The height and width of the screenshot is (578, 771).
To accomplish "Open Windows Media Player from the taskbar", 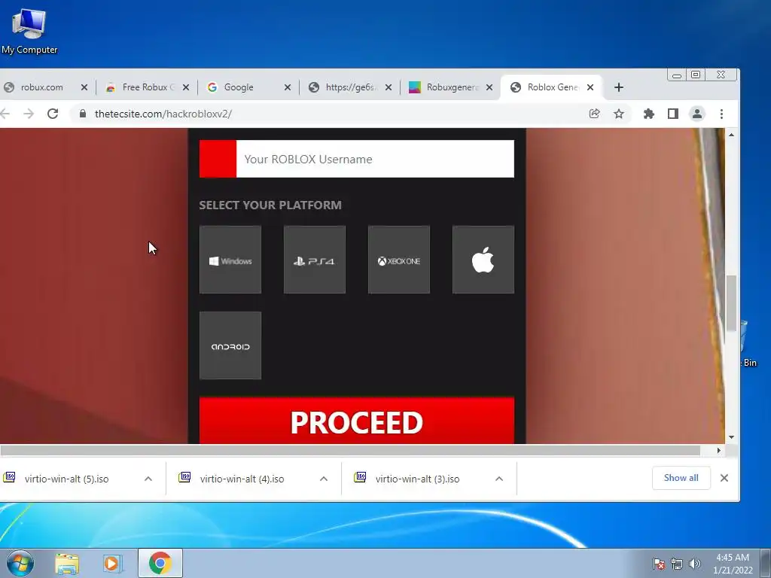I will (x=113, y=564).
